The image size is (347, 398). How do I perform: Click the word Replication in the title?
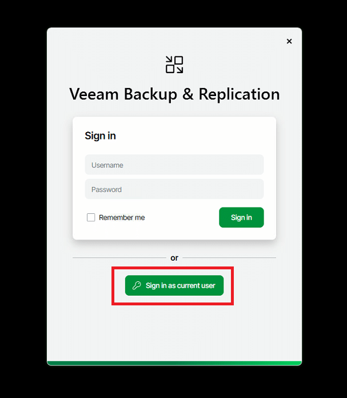[239, 94]
